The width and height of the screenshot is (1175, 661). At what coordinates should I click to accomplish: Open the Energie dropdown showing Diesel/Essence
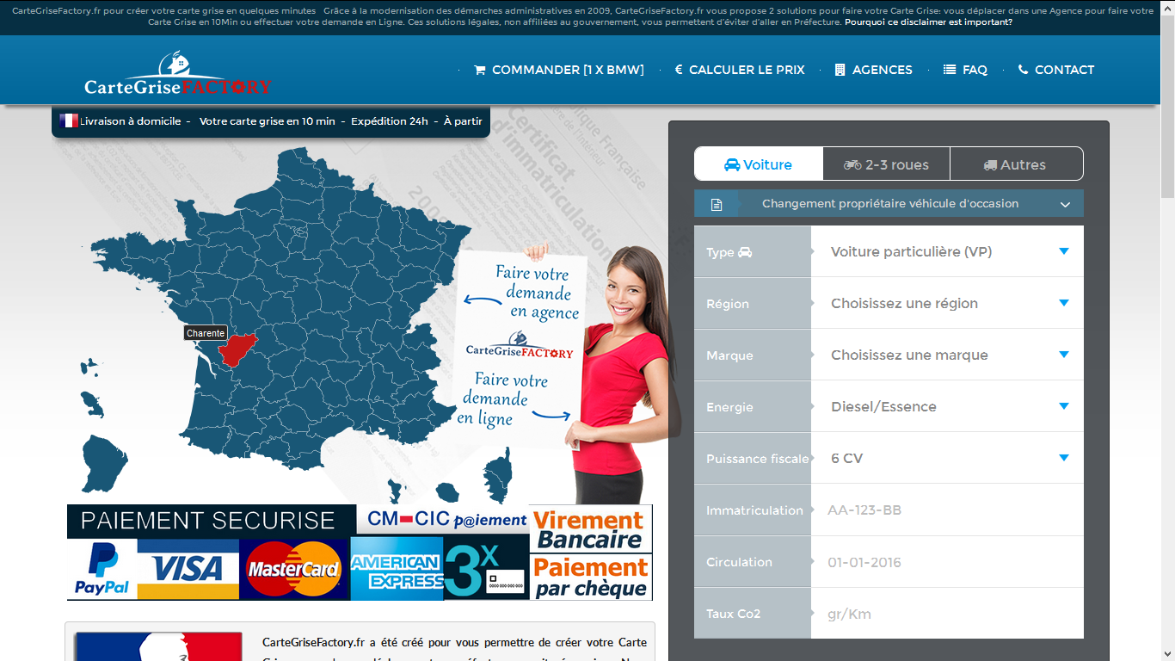tap(947, 406)
